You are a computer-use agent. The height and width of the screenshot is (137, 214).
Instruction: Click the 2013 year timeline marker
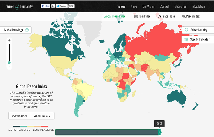click(x=159, y=132)
